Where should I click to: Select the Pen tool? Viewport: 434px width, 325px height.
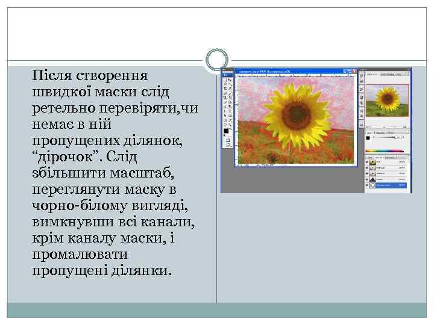225,116
